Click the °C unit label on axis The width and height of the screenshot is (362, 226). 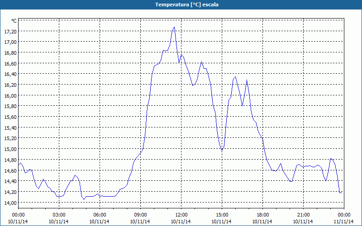[14, 21]
